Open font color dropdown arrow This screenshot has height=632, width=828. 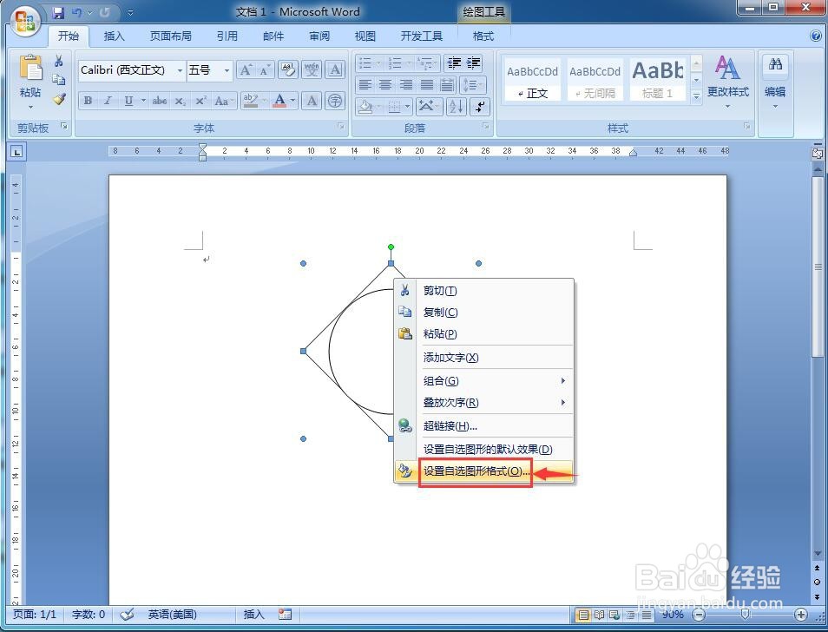[293, 101]
